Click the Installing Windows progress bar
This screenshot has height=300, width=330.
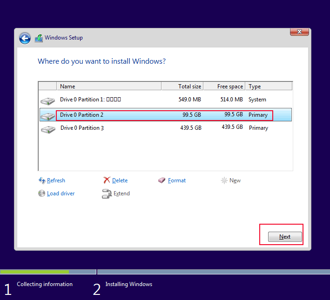pos(214,272)
